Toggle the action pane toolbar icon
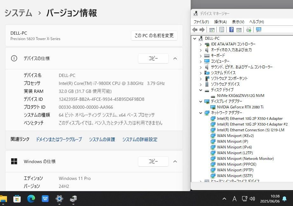Viewport: 293px width, 206px height. pos(239,30)
